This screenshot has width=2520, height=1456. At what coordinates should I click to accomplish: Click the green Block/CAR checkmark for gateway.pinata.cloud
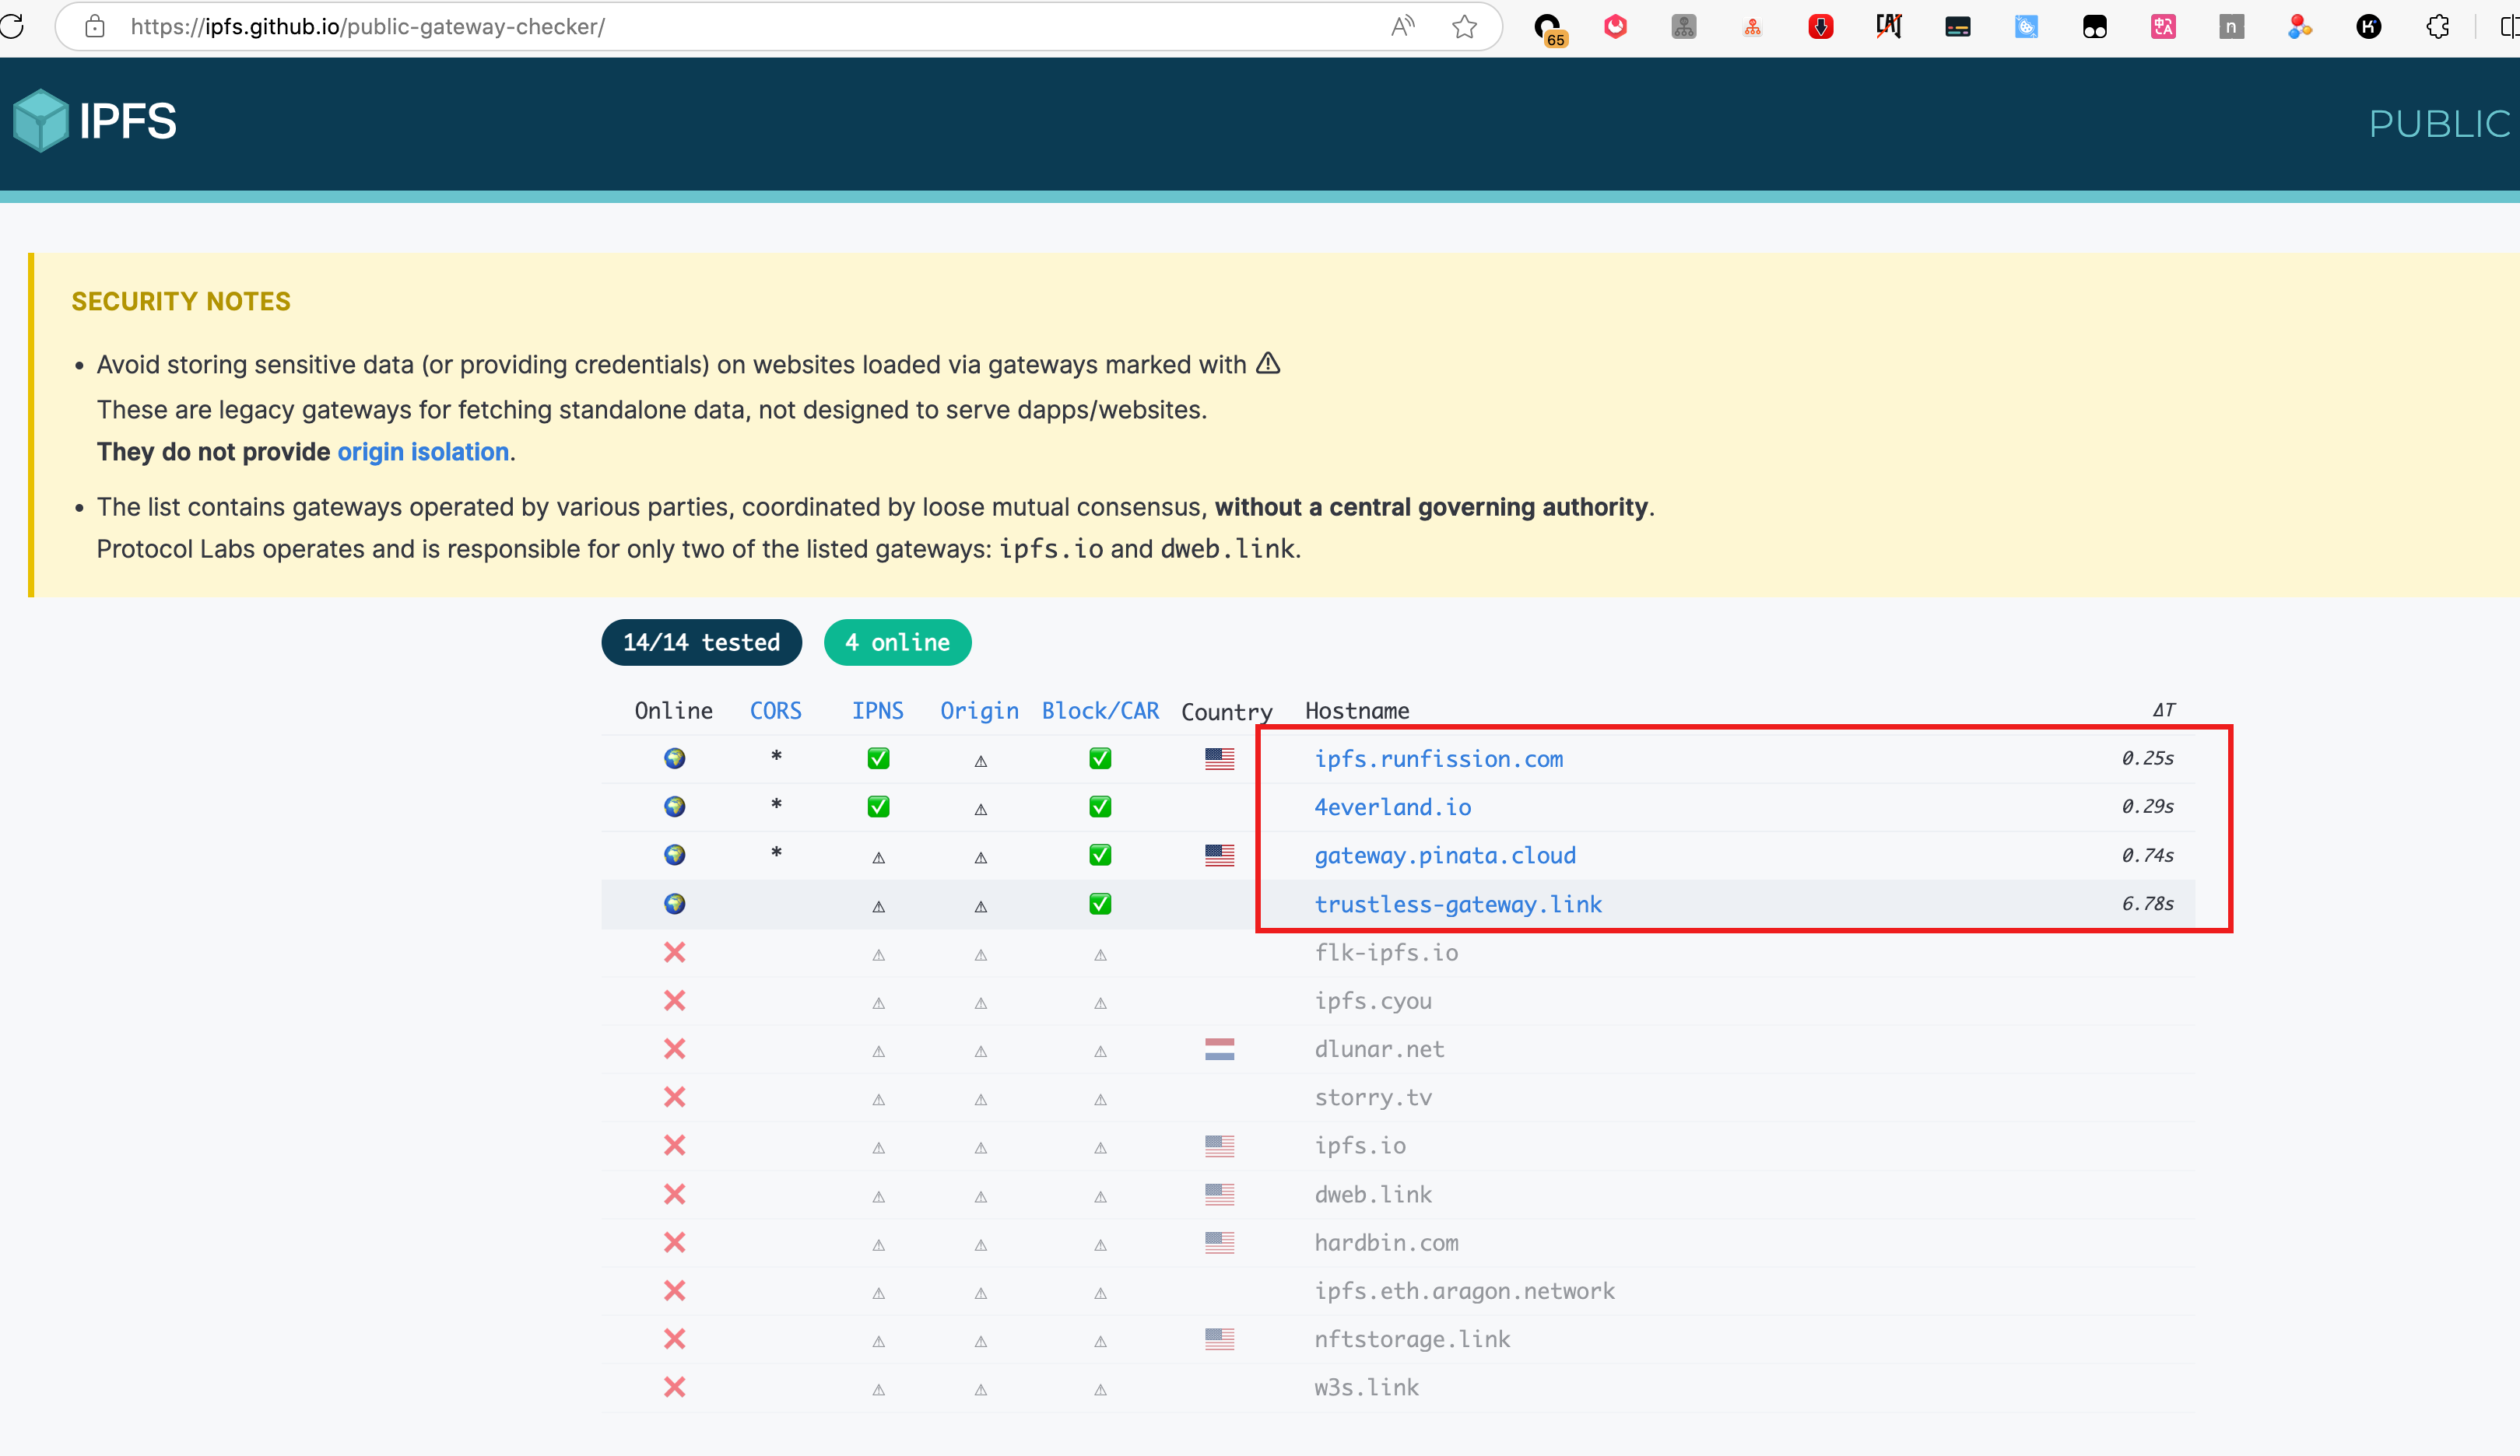1100,856
